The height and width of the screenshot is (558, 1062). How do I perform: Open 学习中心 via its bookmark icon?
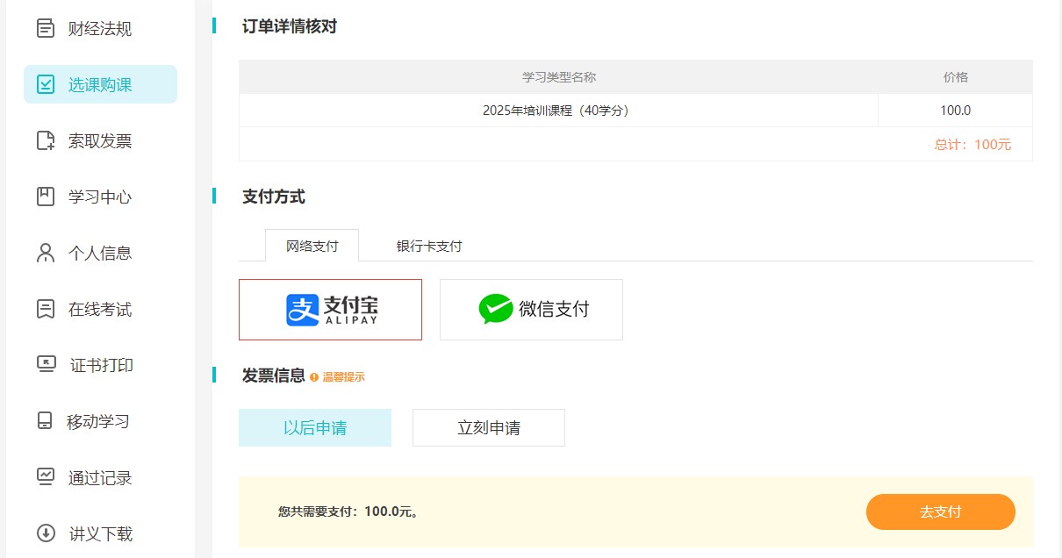click(45, 197)
